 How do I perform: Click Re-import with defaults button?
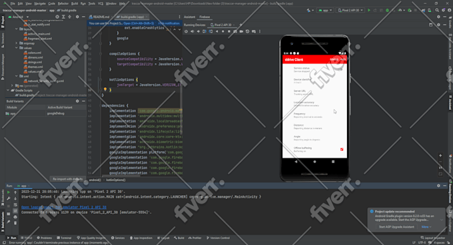pyautogui.click(x=68, y=179)
